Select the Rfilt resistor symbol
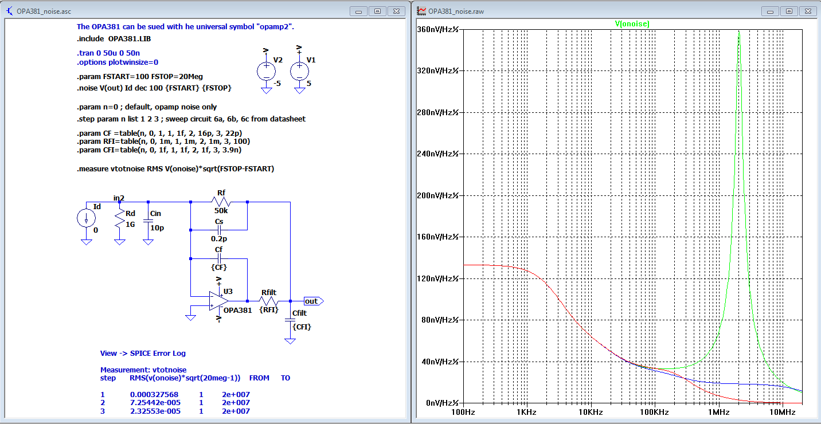Viewport: 821px width, 424px height. [268, 301]
